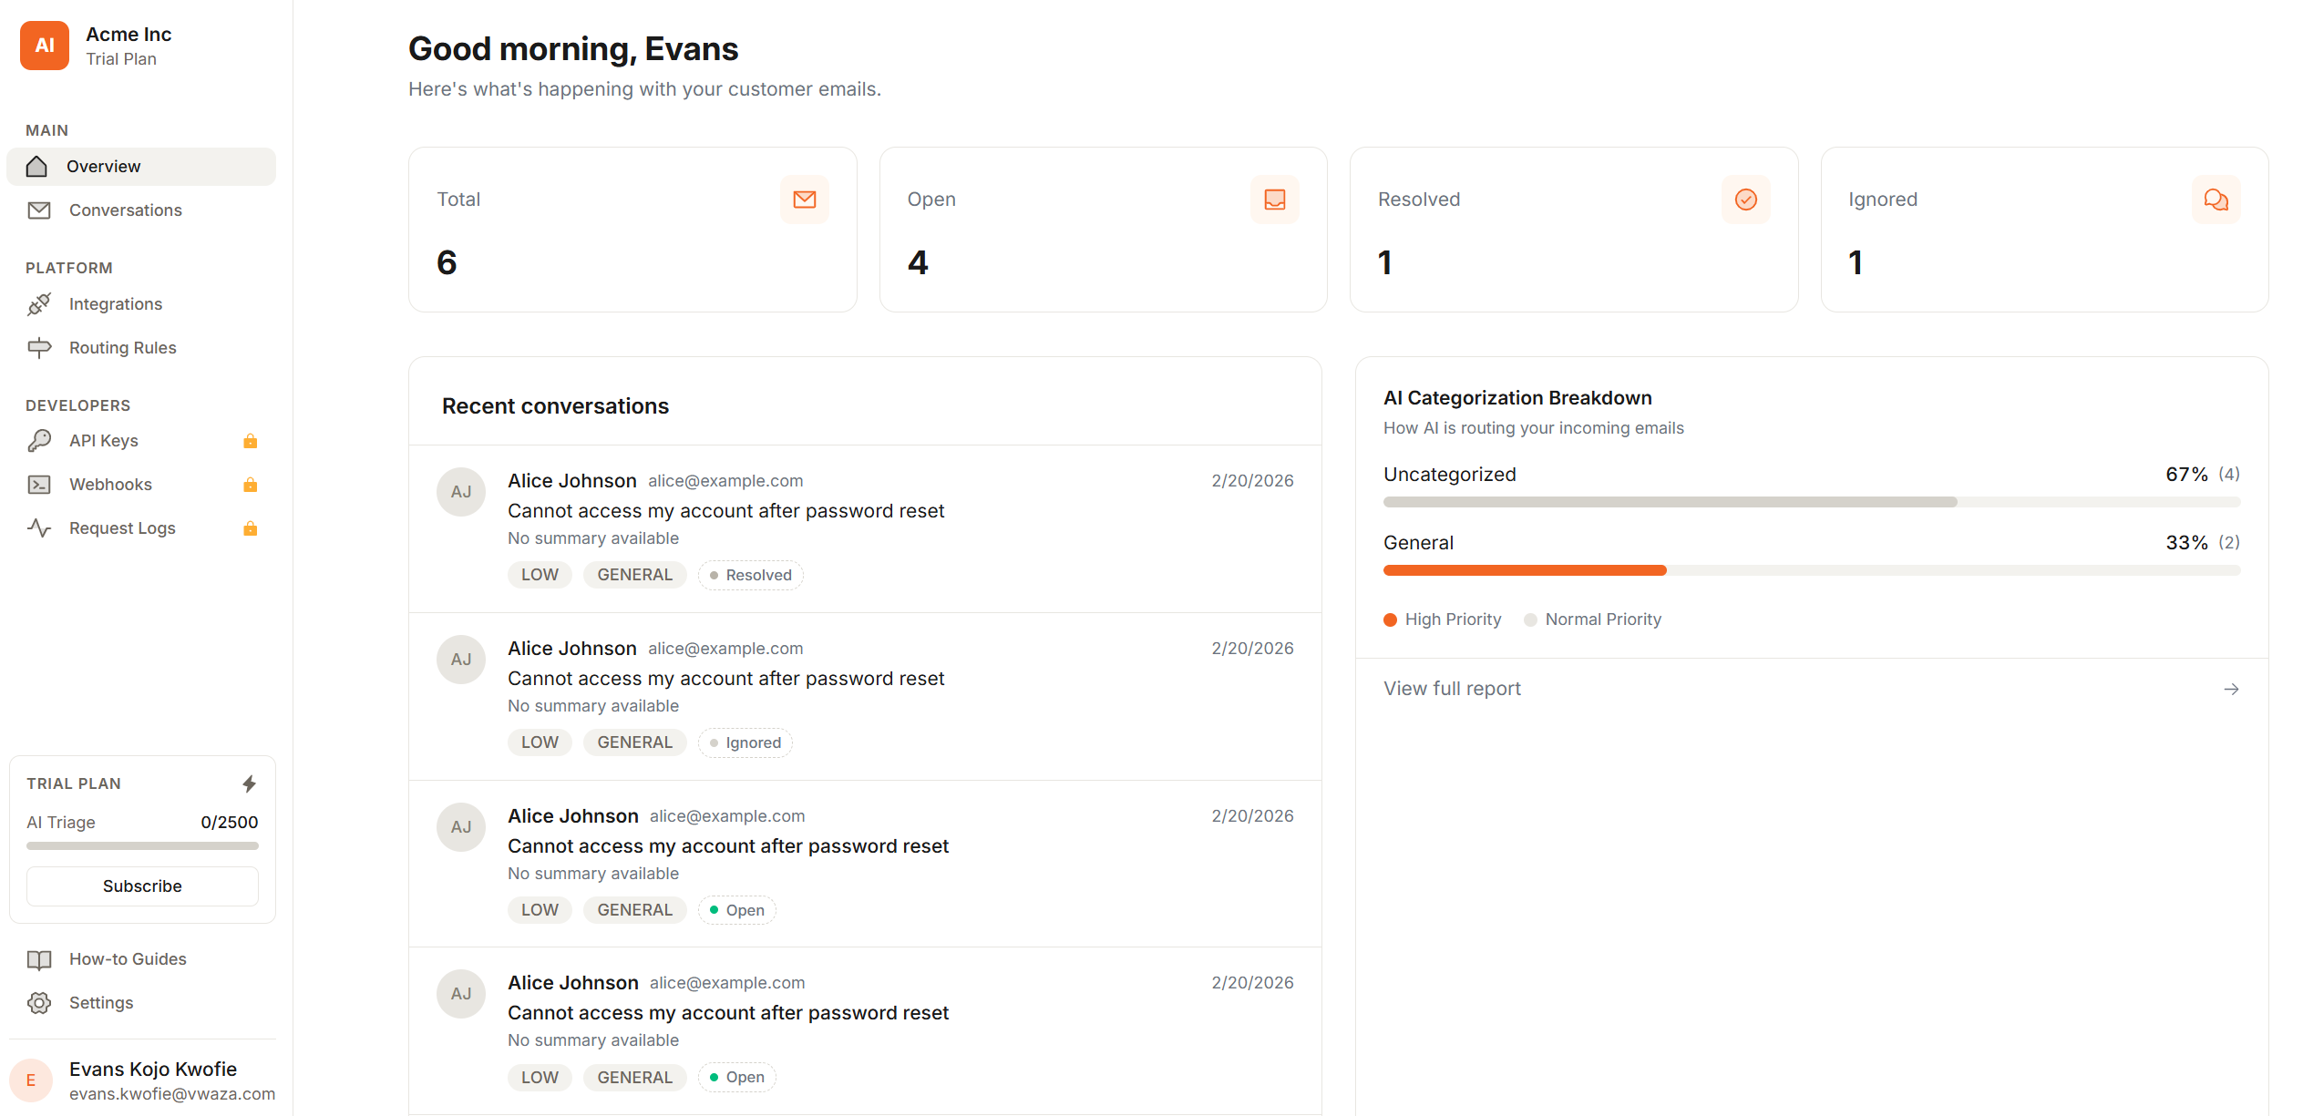
Task: Go to Routing Rules in sidebar
Action: pos(123,348)
